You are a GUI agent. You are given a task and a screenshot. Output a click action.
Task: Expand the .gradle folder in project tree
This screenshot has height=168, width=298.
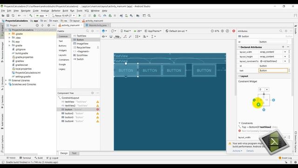(9, 34)
